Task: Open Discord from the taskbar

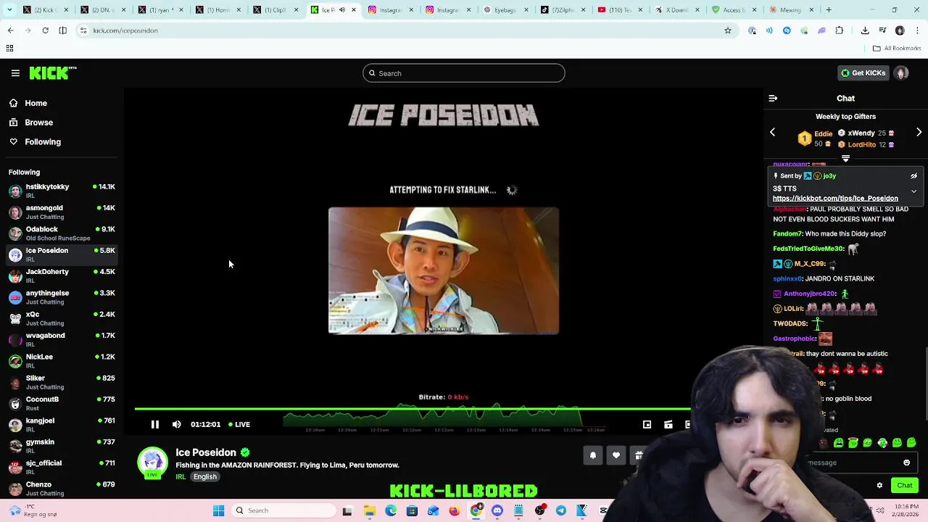Action: pos(497,511)
